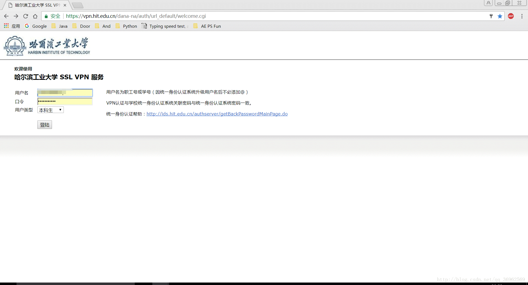
Task: Open the Google bookmark
Action: pos(36,26)
